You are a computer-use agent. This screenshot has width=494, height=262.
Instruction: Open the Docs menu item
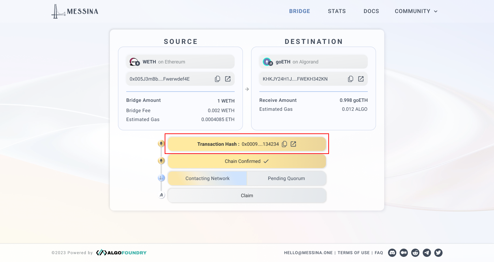click(x=371, y=11)
